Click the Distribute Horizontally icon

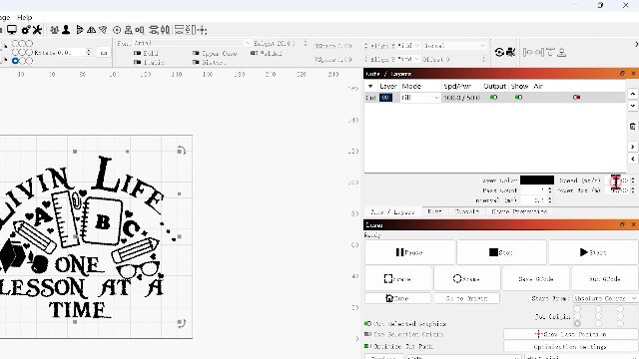pos(165,30)
